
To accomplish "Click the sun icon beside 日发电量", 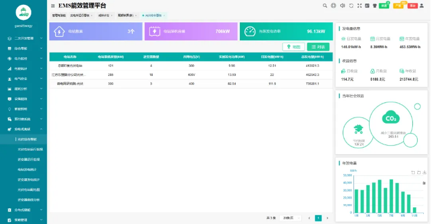I will click(x=343, y=39).
